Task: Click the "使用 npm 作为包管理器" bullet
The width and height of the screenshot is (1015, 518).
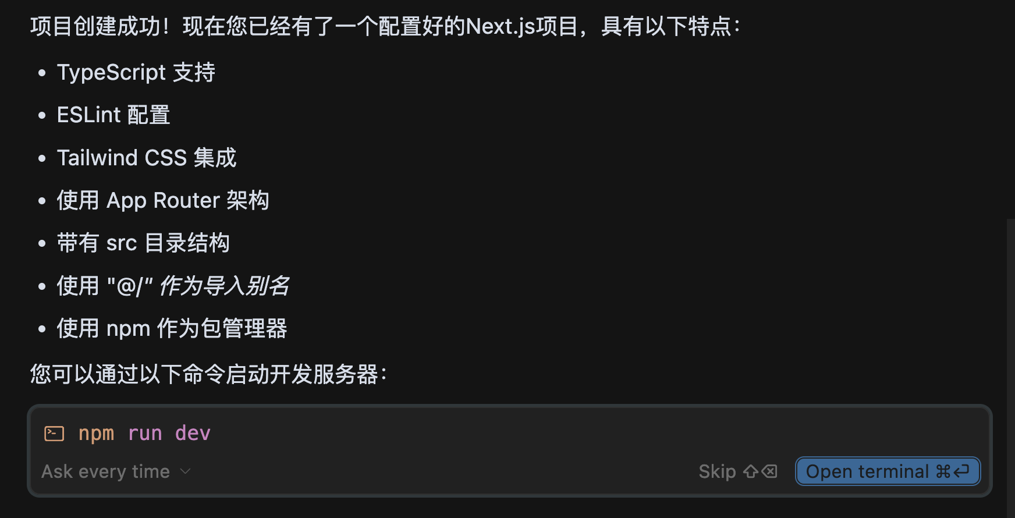Action: pos(172,329)
